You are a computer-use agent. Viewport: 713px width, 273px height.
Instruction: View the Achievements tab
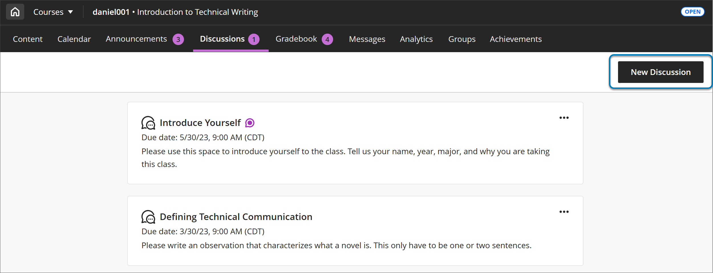point(515,39)
